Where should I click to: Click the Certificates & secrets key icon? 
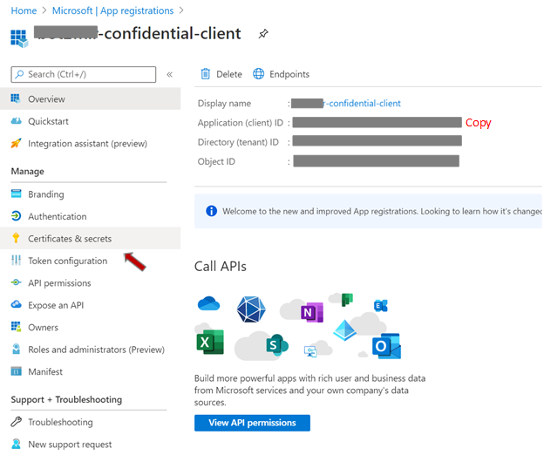tap(16, 238)
